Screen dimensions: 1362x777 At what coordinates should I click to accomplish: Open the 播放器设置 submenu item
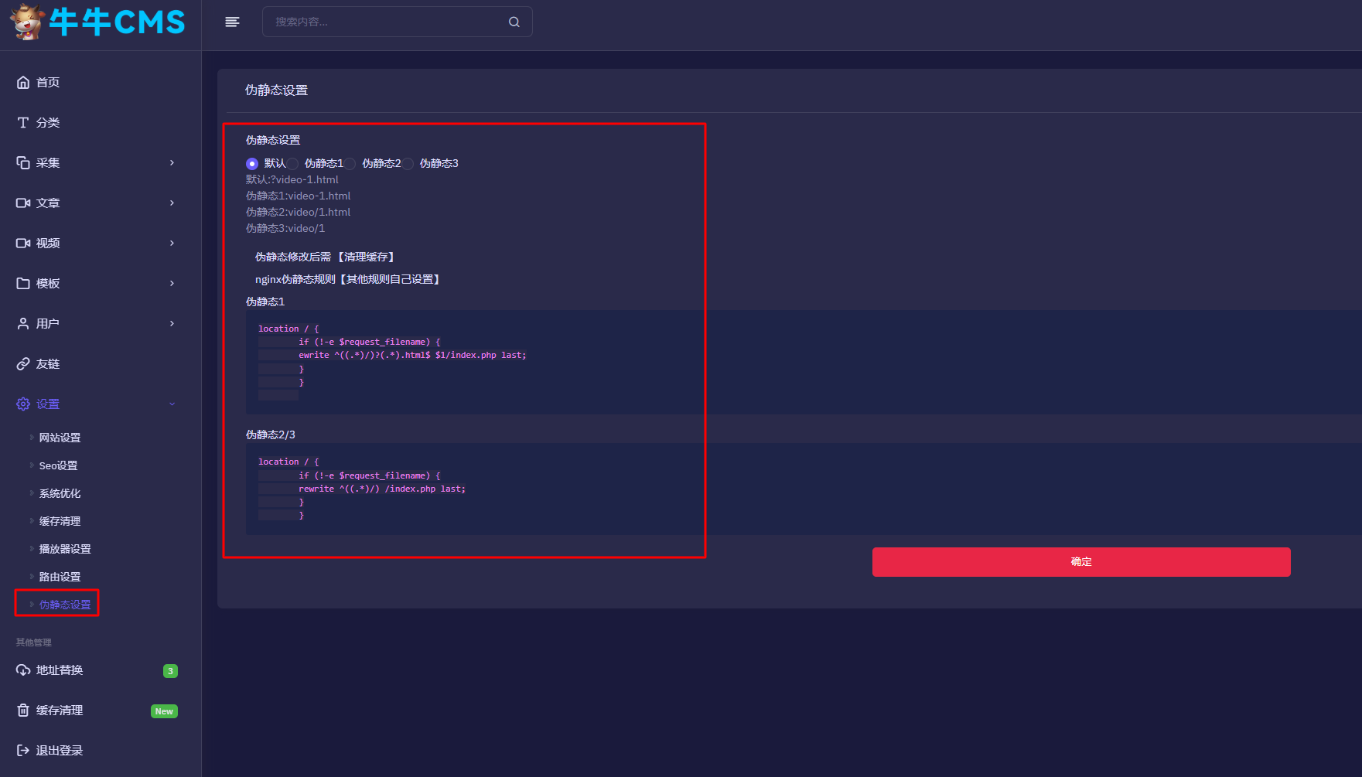pos(65,549)
